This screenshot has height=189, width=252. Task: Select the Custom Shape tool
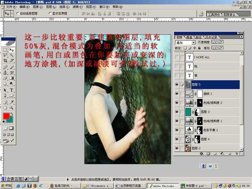pos(11,96)
